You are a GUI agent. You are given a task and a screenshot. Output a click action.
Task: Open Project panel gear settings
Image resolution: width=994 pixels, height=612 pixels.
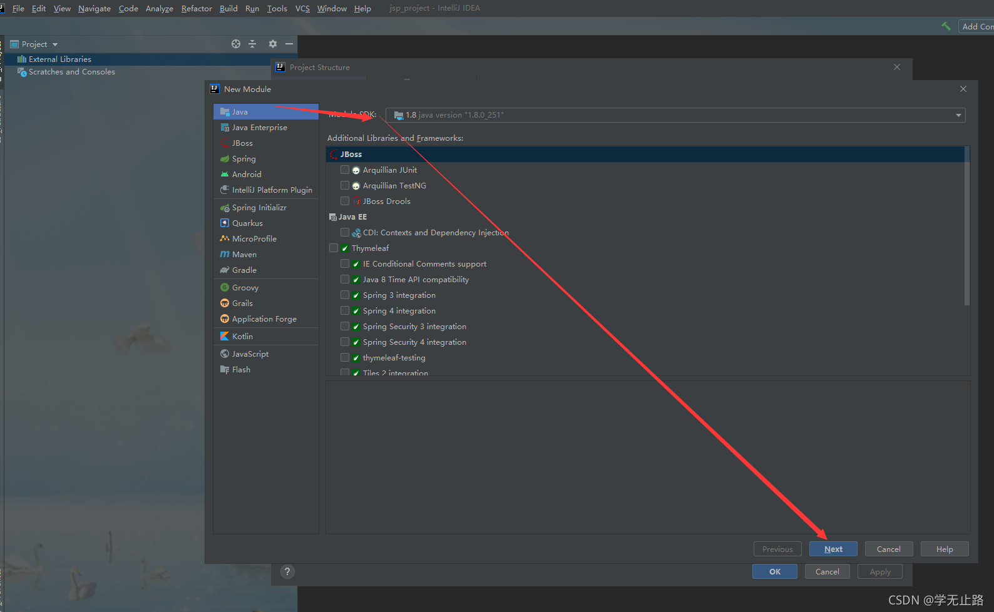pos(272,44)
